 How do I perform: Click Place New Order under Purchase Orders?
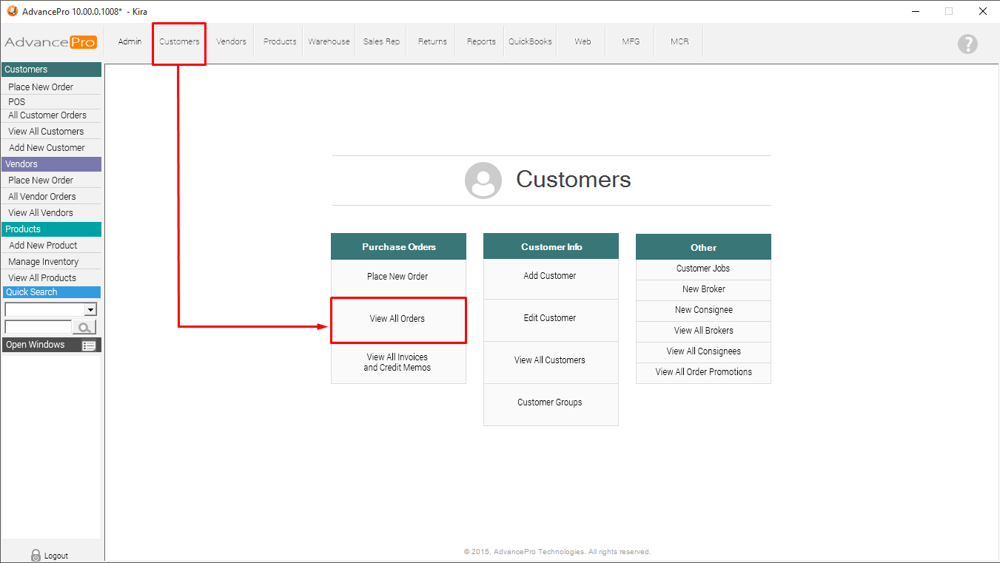(x=397, y=277)
